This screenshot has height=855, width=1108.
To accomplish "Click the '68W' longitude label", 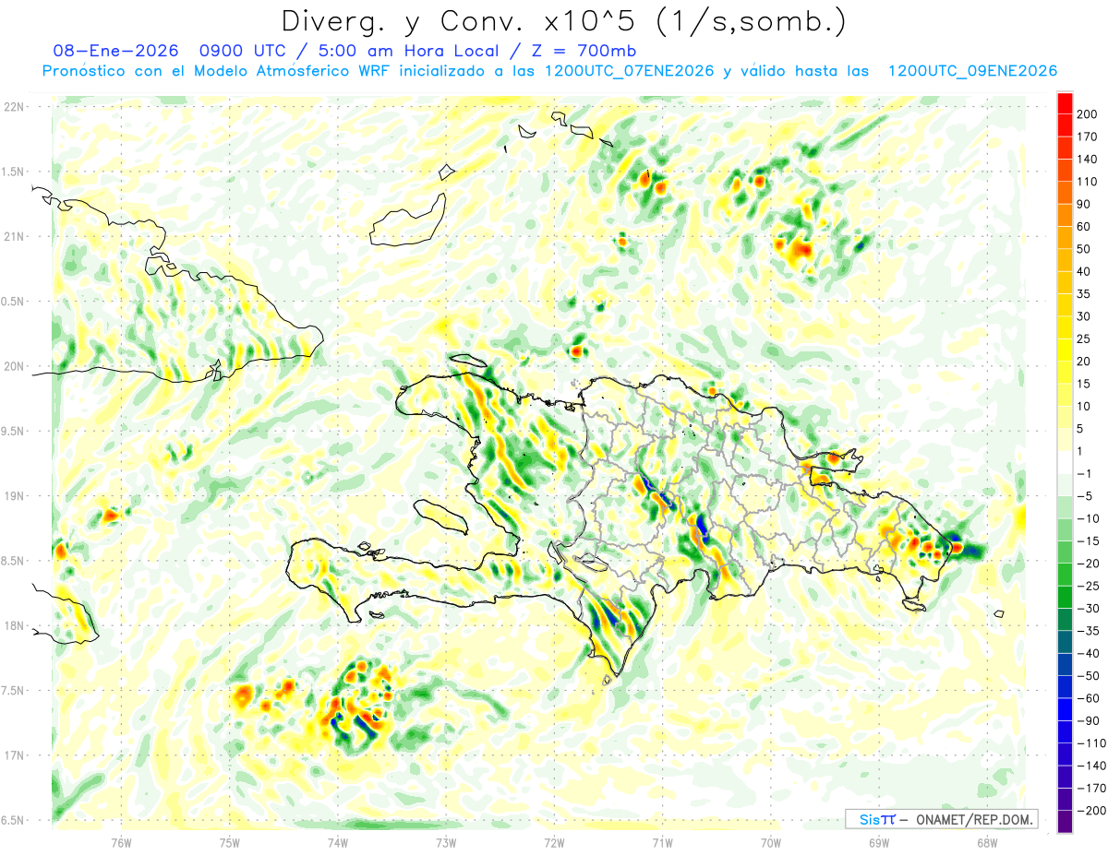I will (987, 841).
